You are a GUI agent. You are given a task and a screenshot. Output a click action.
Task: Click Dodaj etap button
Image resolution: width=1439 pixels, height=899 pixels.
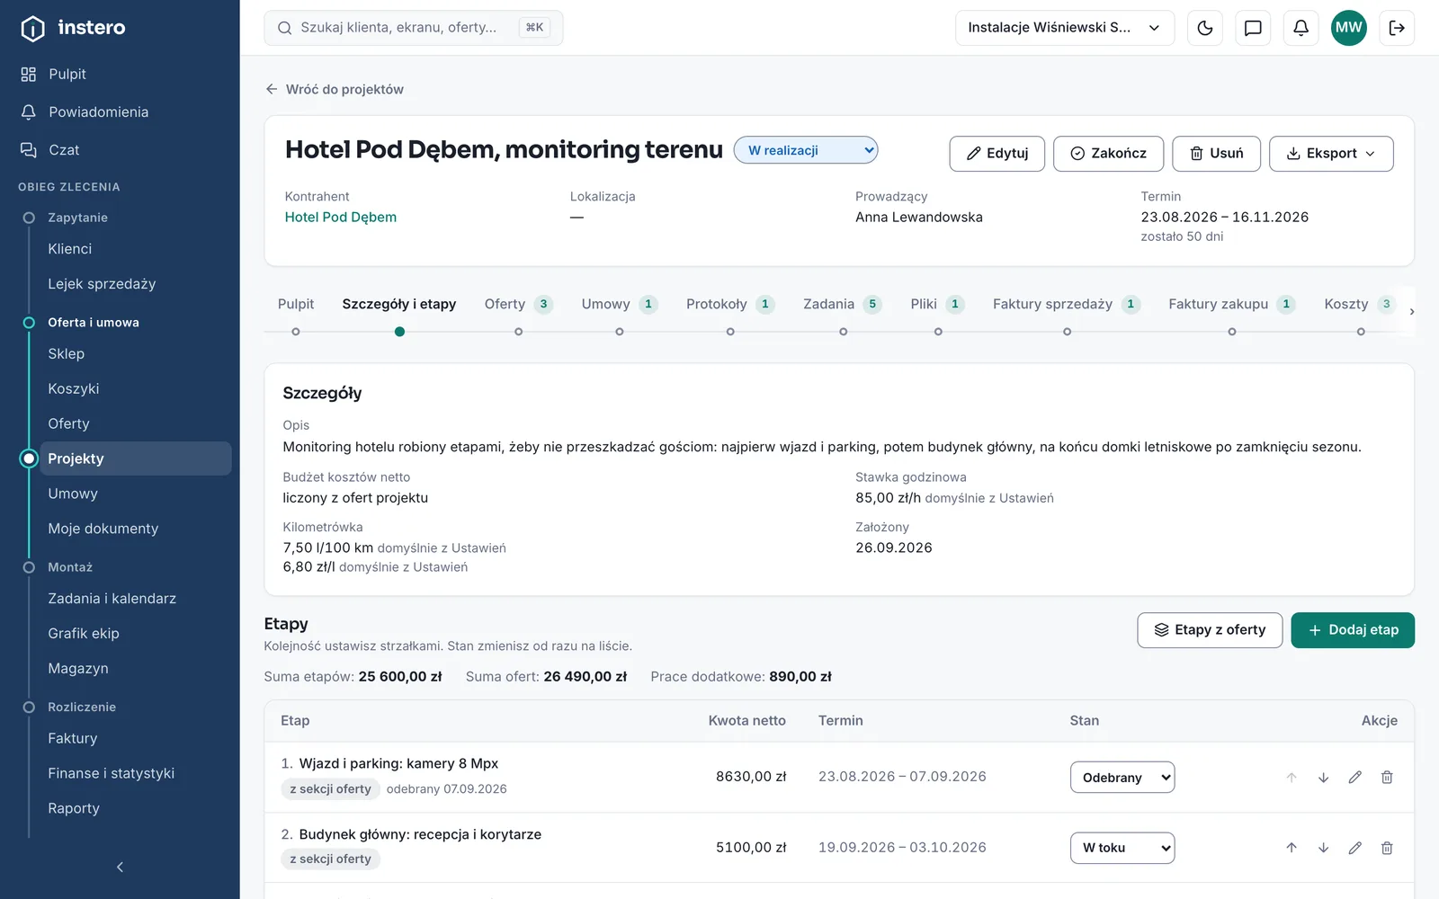[x=1353, y=630]
